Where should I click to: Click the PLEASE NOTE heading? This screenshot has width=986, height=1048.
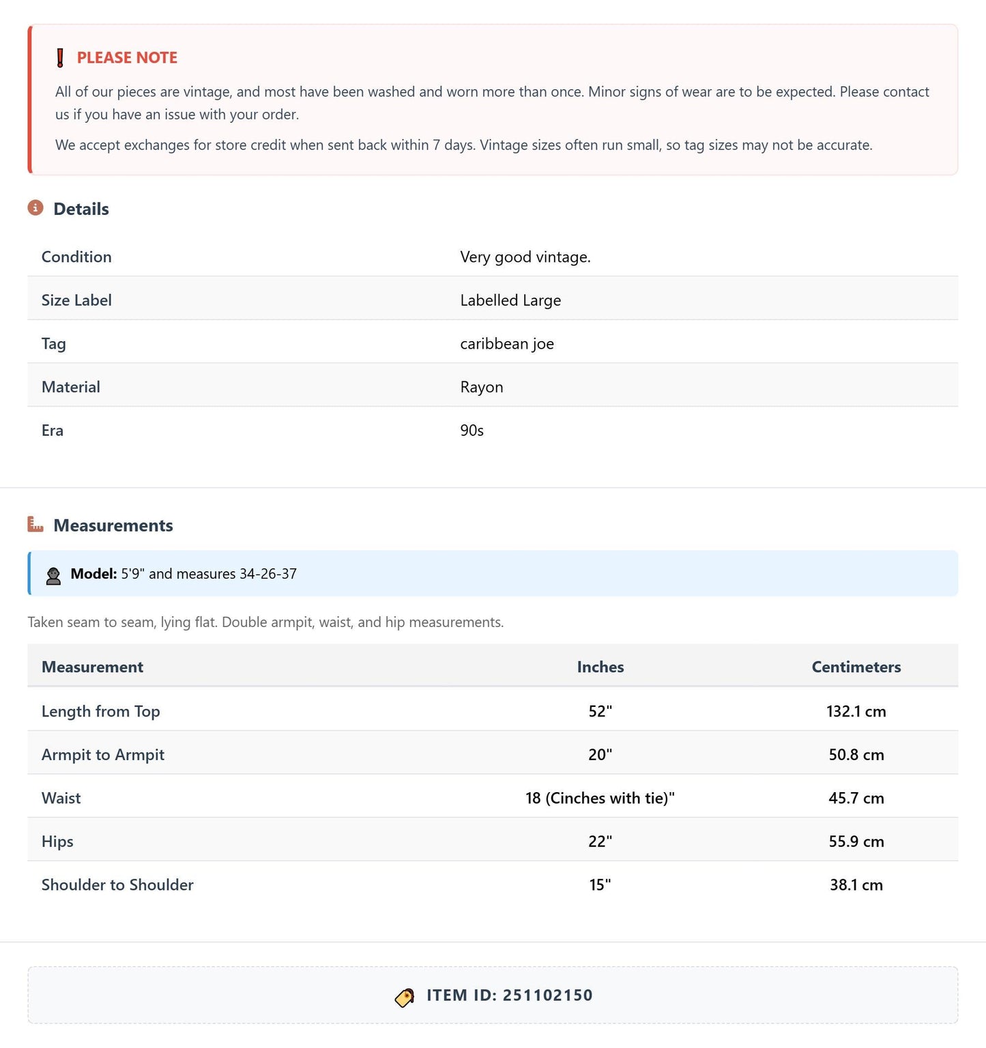pyautogui.click(x=127, y=58)
